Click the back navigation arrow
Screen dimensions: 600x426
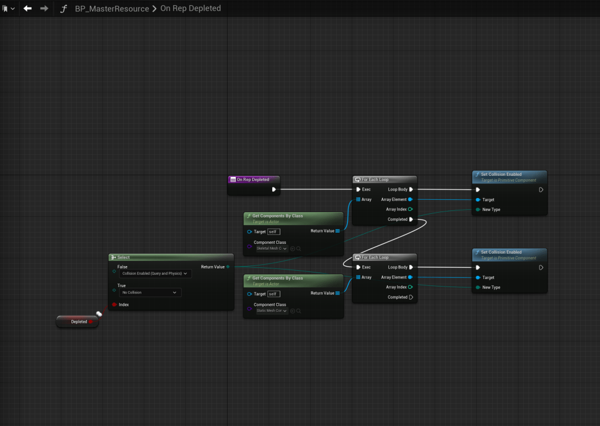[28, 8]
